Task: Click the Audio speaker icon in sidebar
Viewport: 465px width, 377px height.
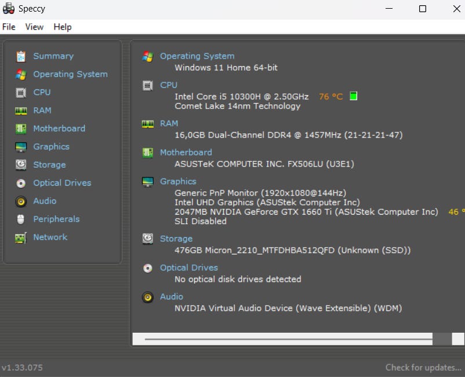Action: (x=21, y=201)
